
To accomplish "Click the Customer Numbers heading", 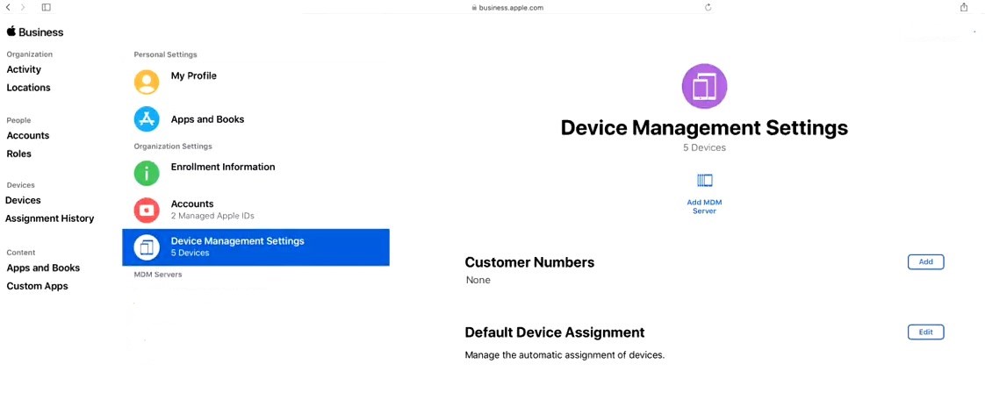I will click(529, 262).
